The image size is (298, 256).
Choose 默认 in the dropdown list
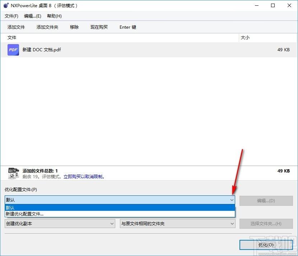tap(120, 208)
